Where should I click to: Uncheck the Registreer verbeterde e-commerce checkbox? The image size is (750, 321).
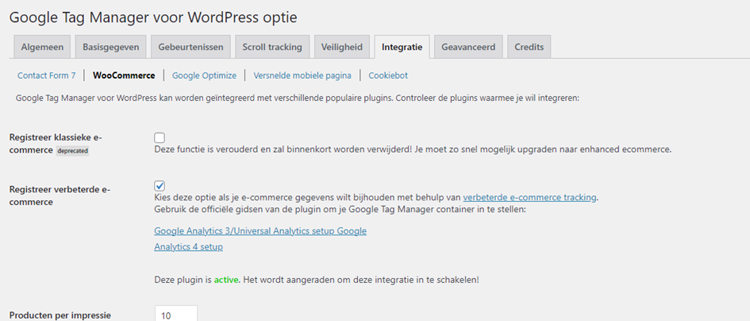tap(160, 186)
